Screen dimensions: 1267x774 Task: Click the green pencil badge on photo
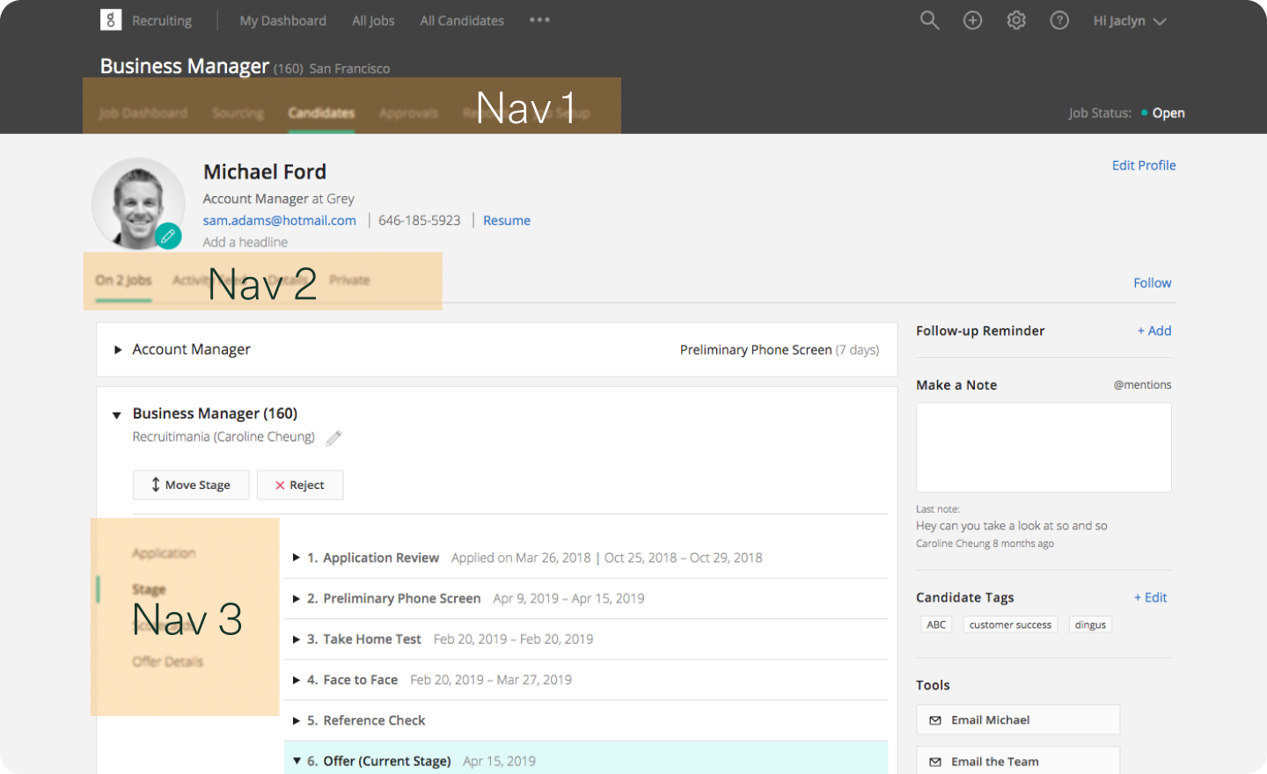(168, 236)
